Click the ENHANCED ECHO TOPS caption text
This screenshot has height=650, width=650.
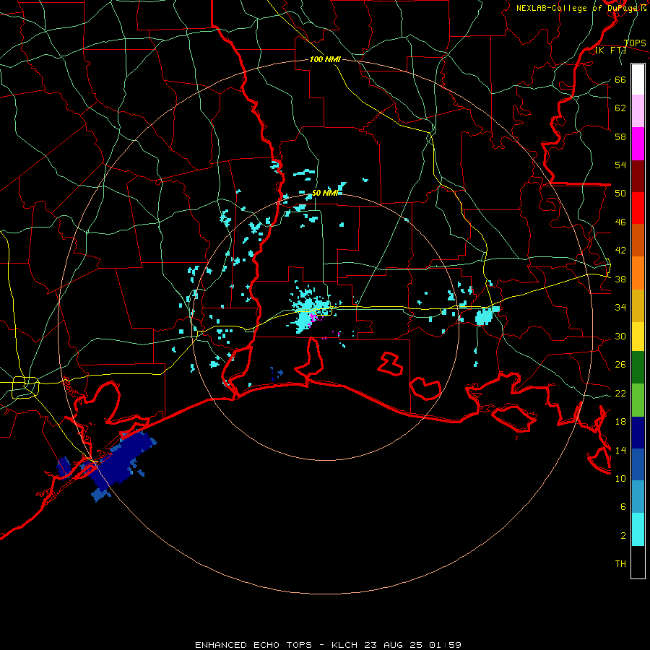(x=253, y=645)
